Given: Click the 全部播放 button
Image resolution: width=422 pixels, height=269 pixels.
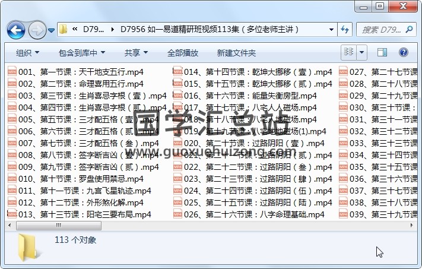Looking at the screenshot, I should point(182,53).
